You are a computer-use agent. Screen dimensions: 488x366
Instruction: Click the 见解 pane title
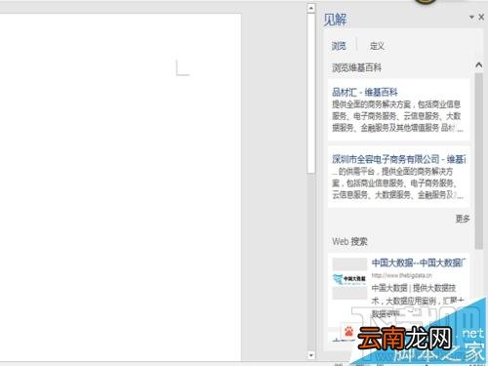coord(335,20)
